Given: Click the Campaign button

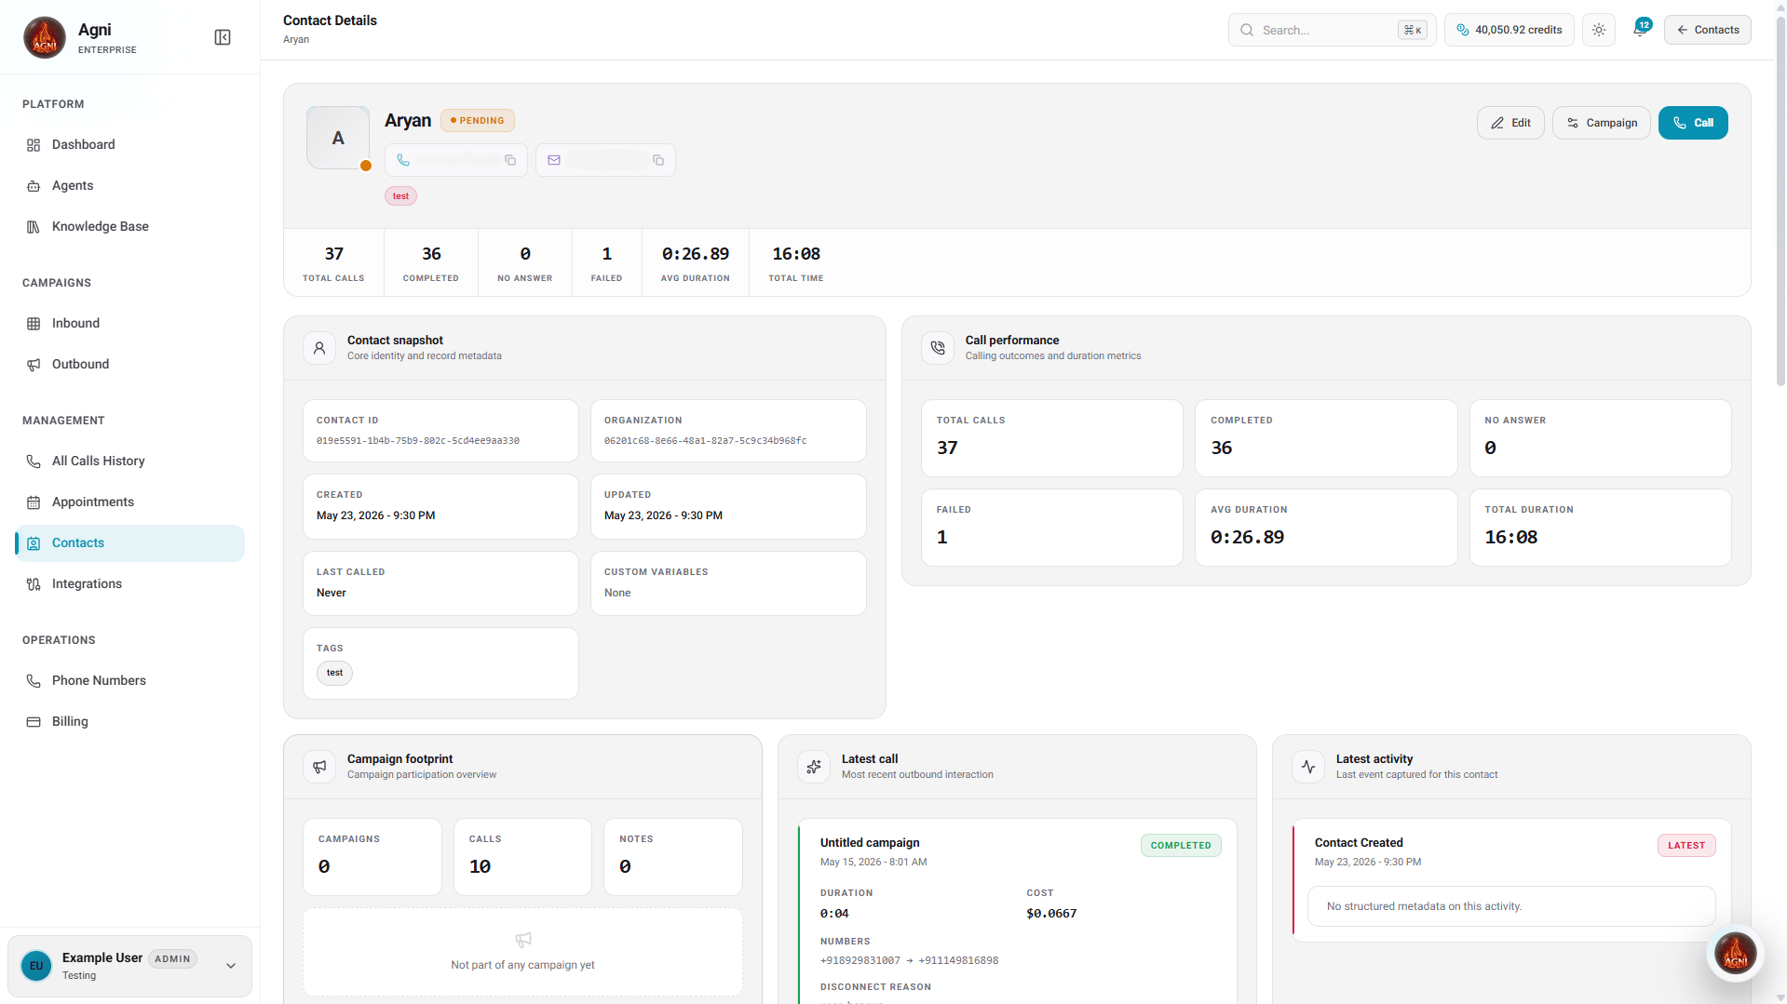Looking at the screenshot, I should 1602,123.
